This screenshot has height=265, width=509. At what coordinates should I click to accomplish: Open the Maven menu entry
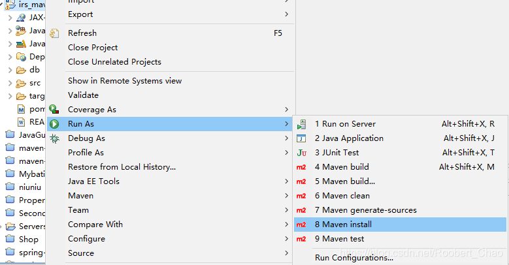click(x=80, y=196)
